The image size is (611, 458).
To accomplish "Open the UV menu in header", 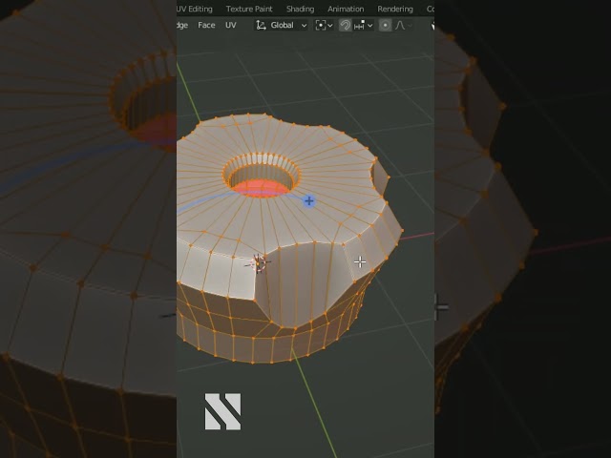I will 231,26.
